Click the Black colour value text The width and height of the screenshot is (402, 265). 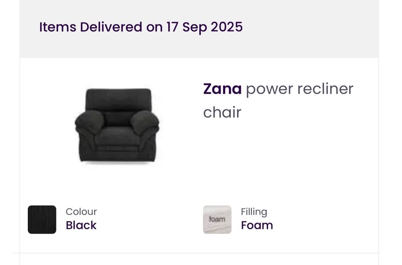coord(81,225)
